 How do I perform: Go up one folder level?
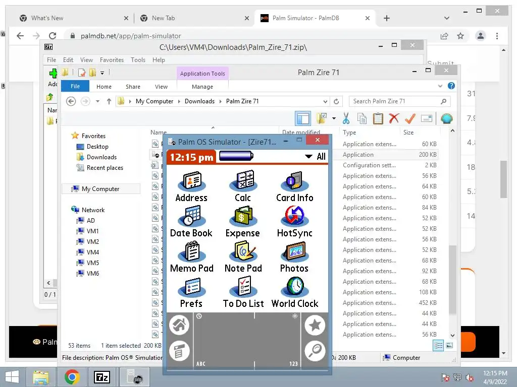[109, 101]
